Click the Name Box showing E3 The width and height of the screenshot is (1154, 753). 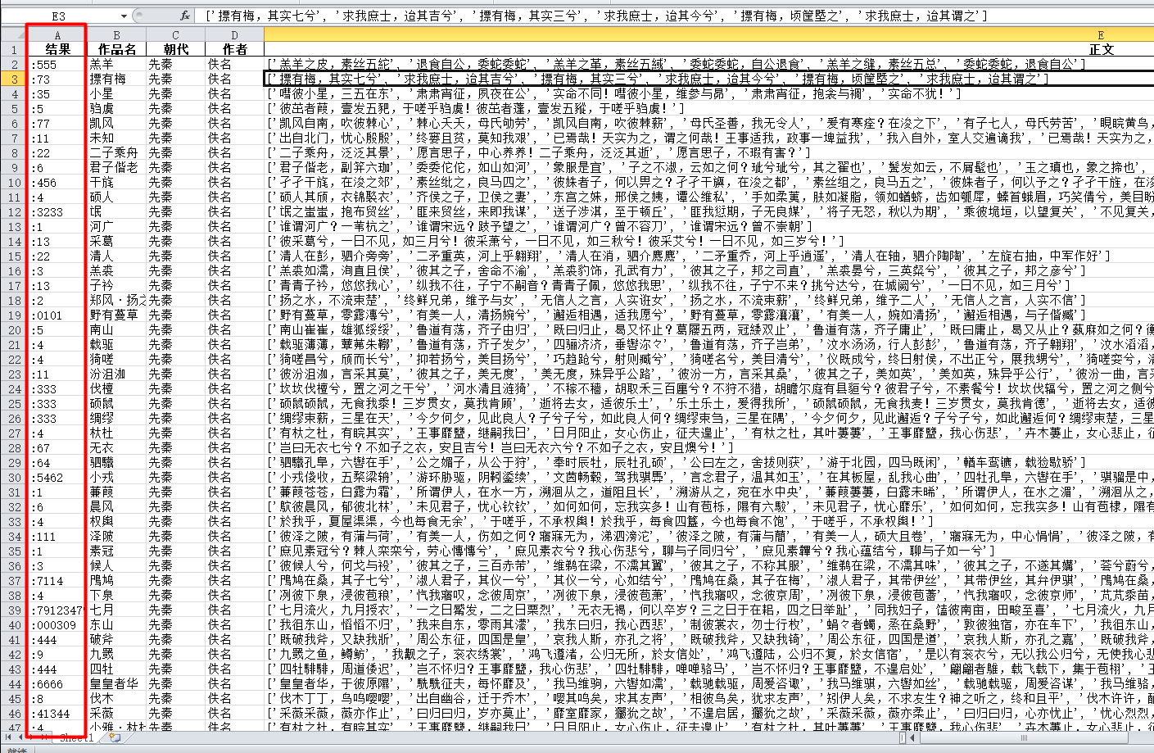(57, 15)
